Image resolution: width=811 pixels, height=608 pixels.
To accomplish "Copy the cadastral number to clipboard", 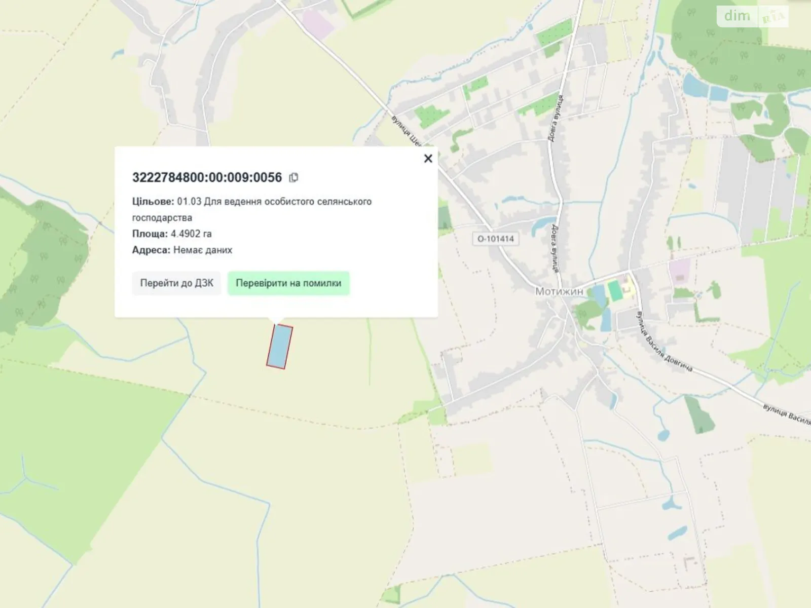I will (x=293, y=177).
